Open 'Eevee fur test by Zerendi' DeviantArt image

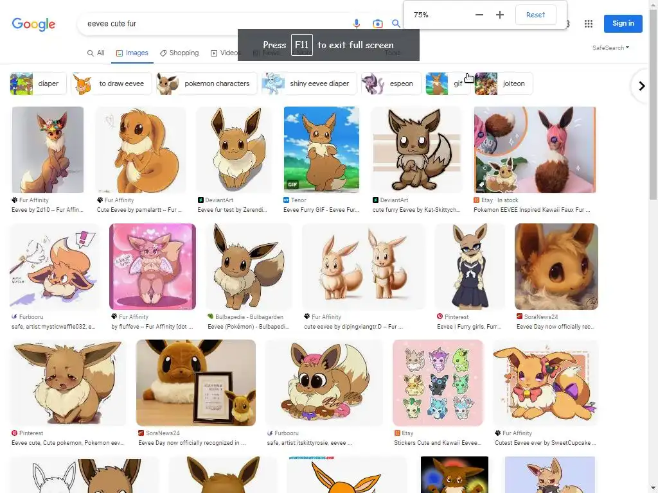tap(234, 150)
